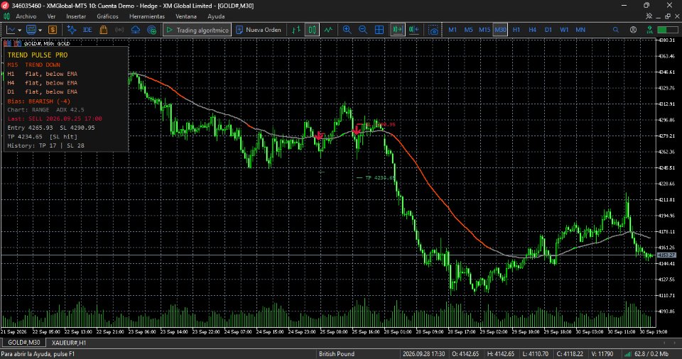Click the pin icon in the menu bar
This screenshot has width=682, height=359.
pyautogui.click(x=649, y=16)
